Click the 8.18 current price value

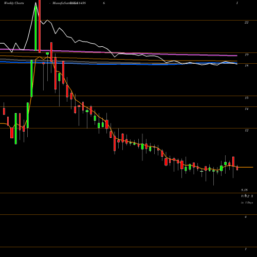coord(244,190)
